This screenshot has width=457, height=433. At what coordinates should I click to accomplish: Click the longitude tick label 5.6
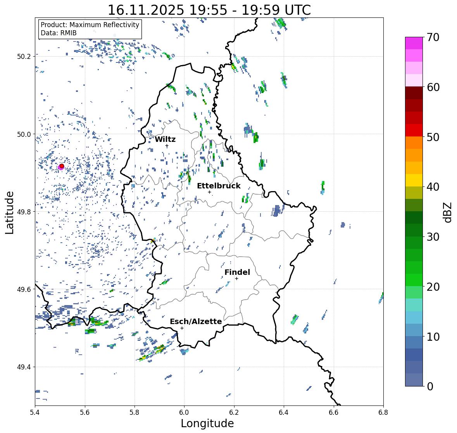point(85,412)
